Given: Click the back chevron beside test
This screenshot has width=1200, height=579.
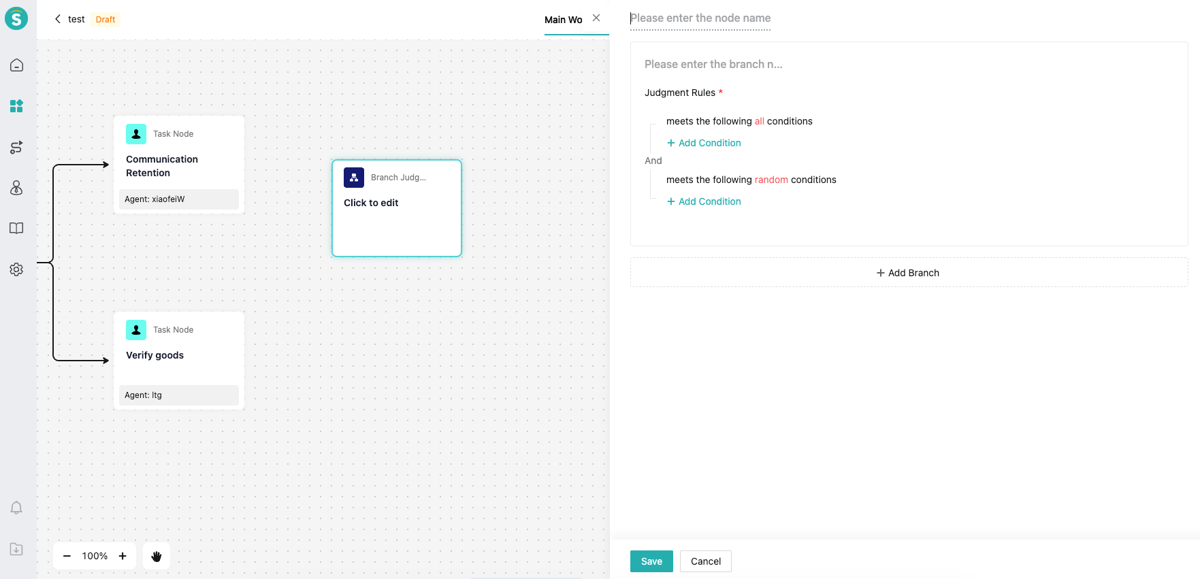Looking at the screenshot, I should 58,19.
